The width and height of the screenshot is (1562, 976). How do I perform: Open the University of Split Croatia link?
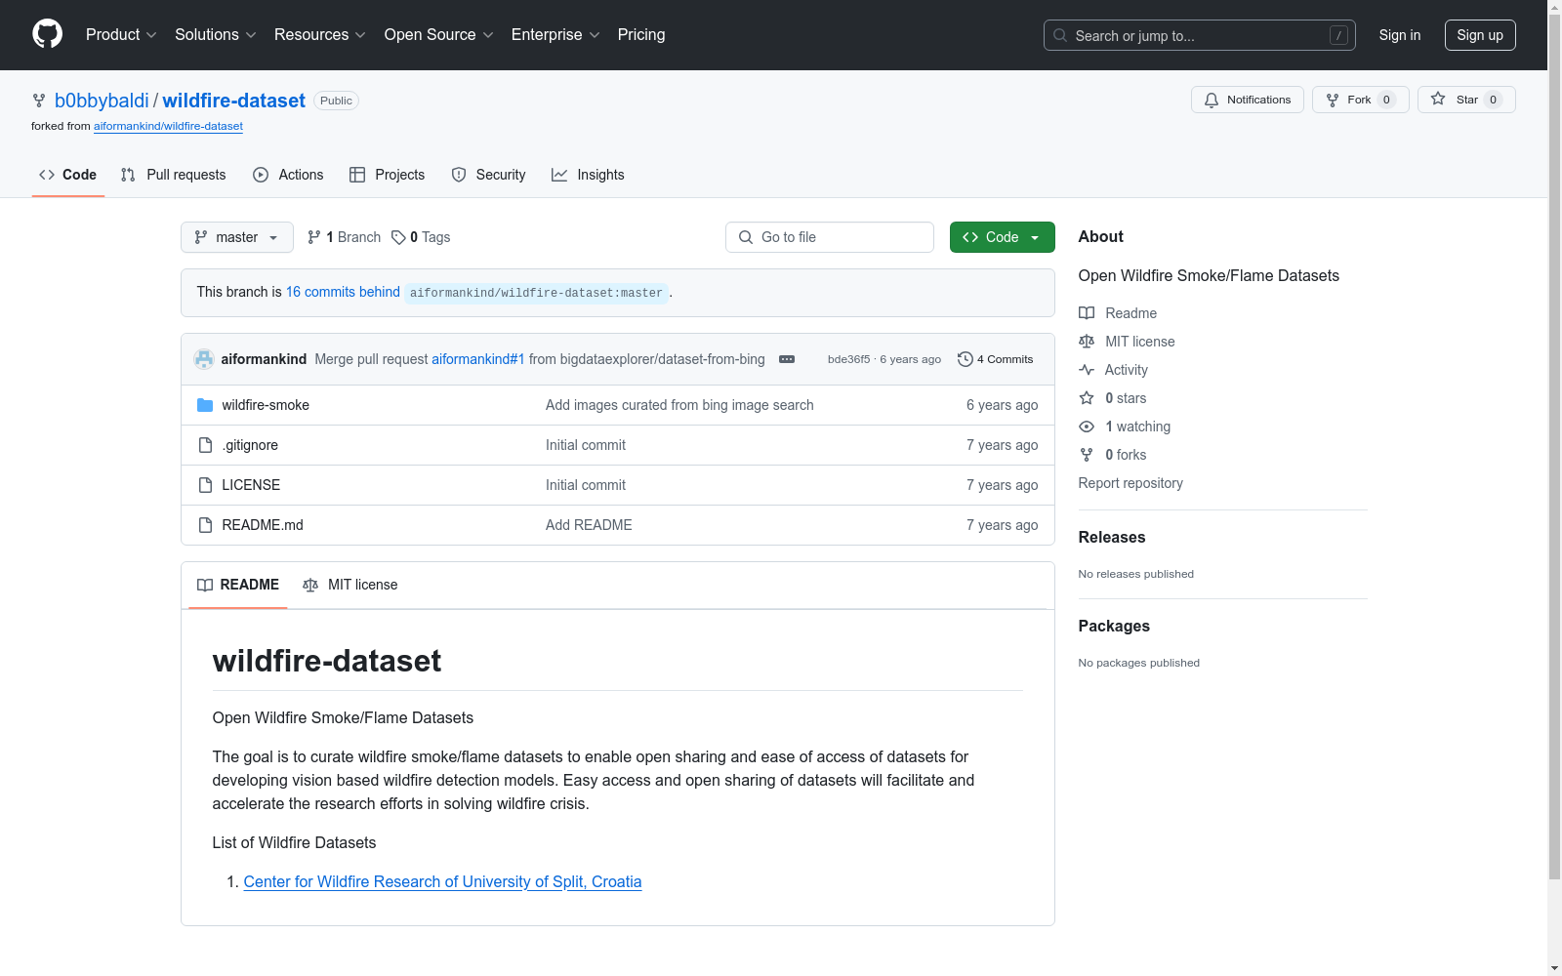442,881
